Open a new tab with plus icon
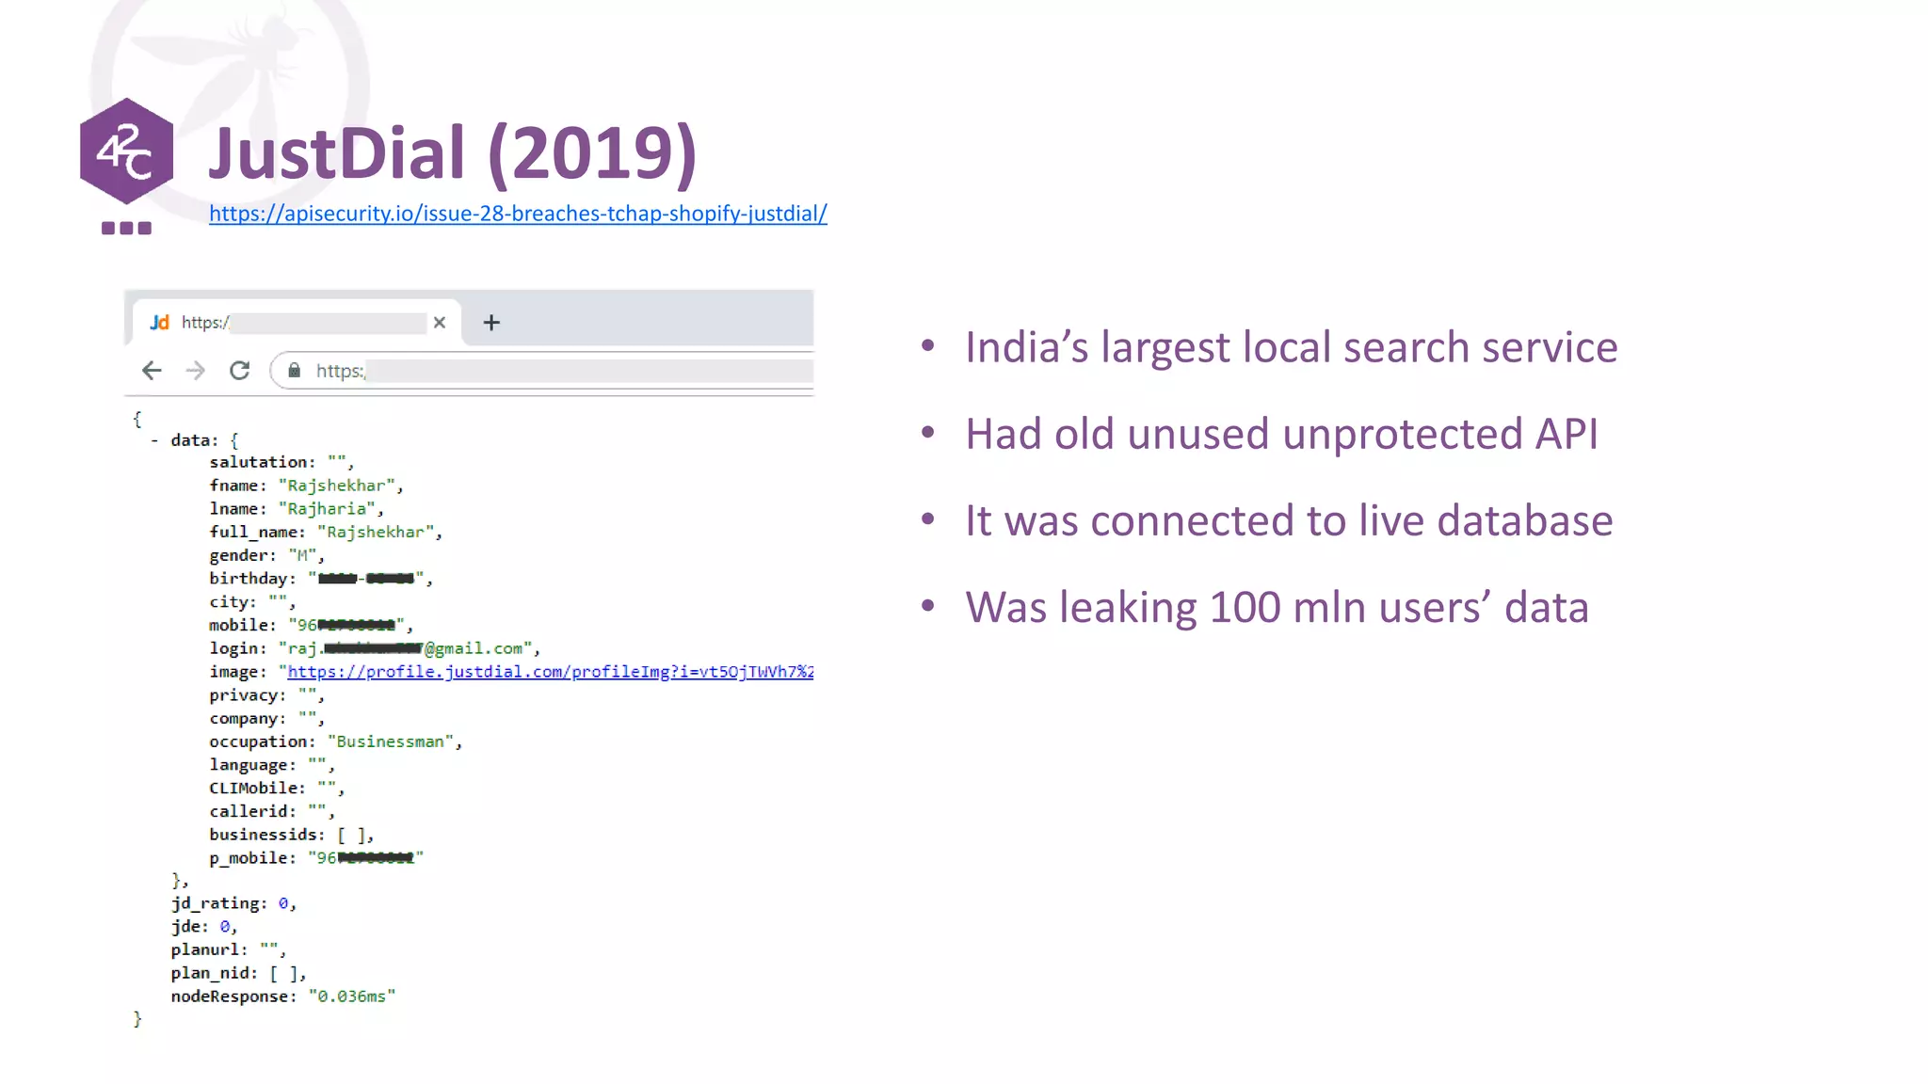 click(x=491, y=323)
